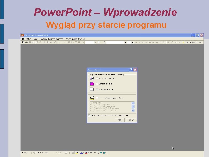
Task: Click the Align Left toolbar icon
Action: pos(150,42)
